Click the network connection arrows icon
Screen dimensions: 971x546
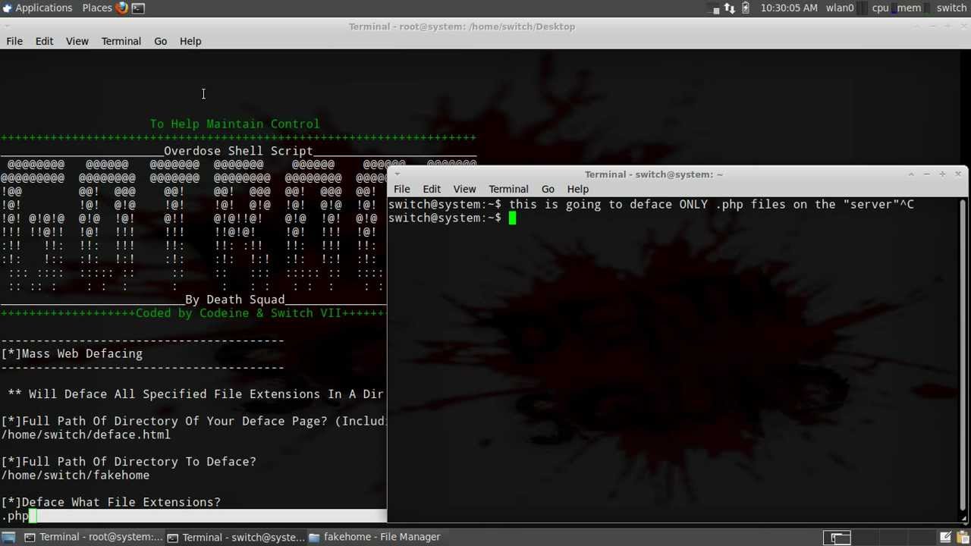[729, 8]
